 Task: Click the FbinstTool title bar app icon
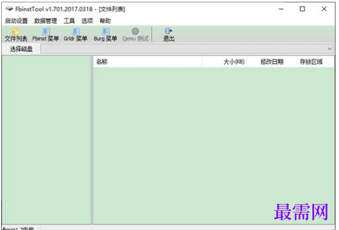point(9,9)
